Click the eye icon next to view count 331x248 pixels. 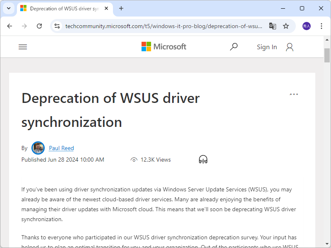134,159
